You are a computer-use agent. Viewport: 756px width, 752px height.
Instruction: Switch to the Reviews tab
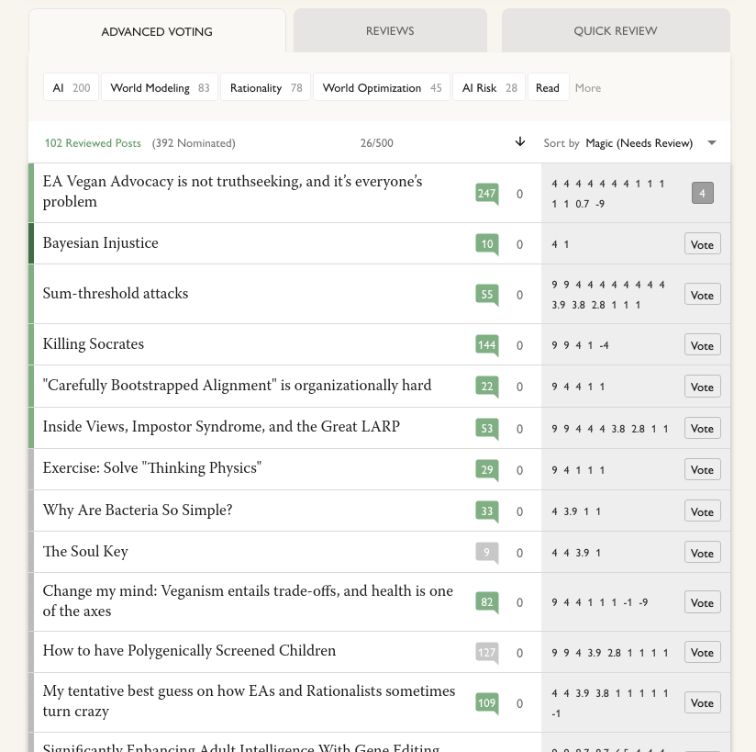[390, 31]
